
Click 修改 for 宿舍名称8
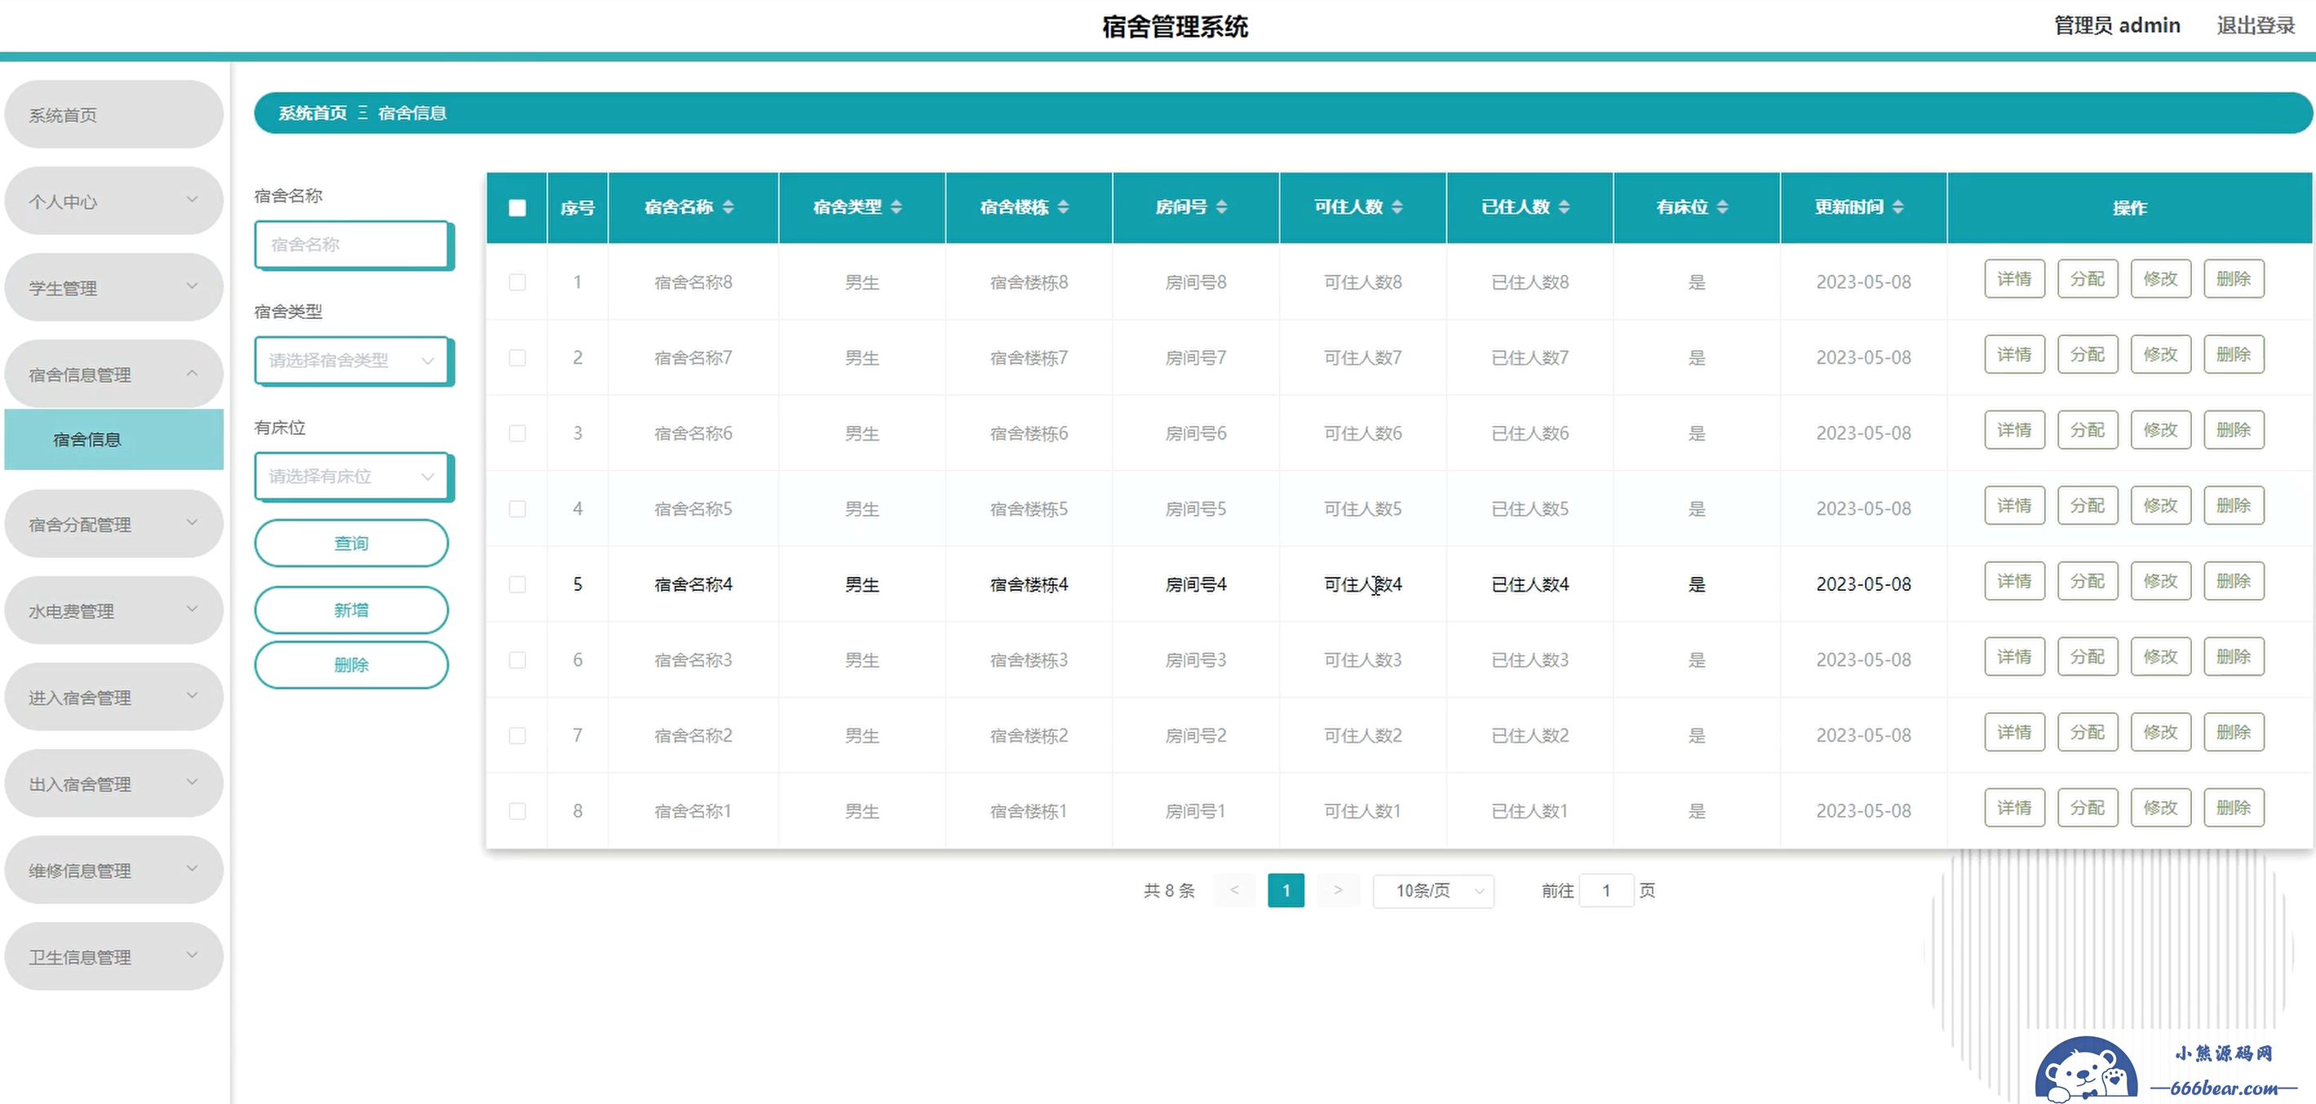tap(2160, 279)
